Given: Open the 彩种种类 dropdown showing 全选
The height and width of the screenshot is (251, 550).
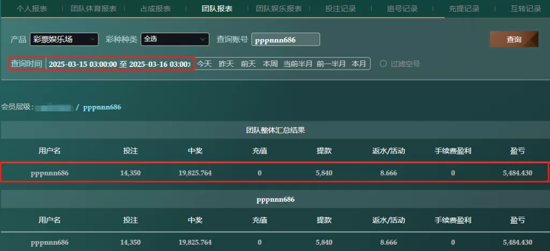Looking at the screenshot, I should (x=175, y=39).
